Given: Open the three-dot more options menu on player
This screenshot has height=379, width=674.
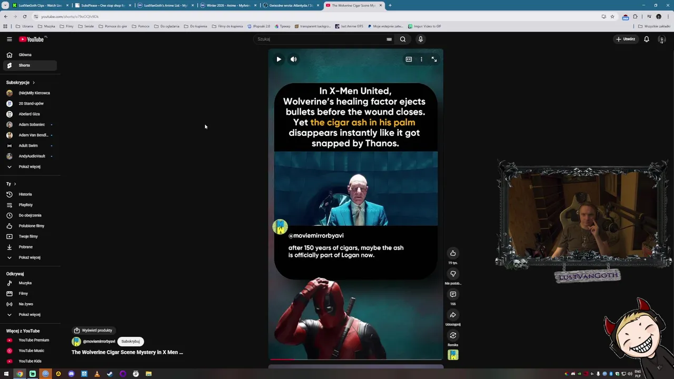Looking at the screenshot, I should (x=421, y=59).
